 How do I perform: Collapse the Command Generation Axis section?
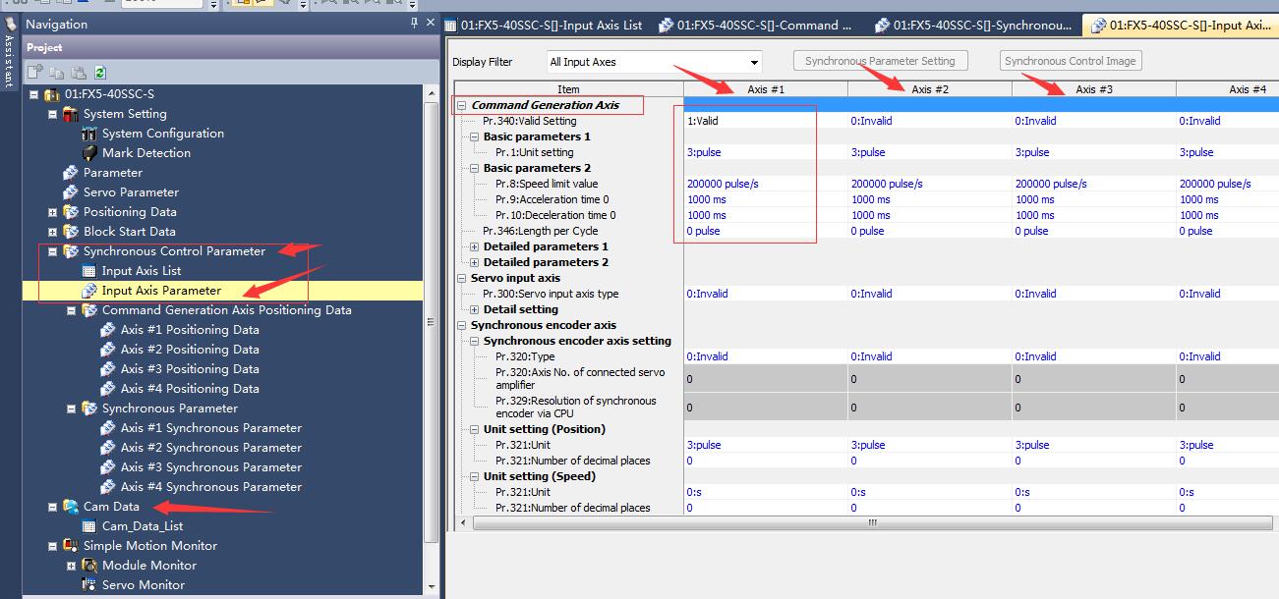click(462, 105)
